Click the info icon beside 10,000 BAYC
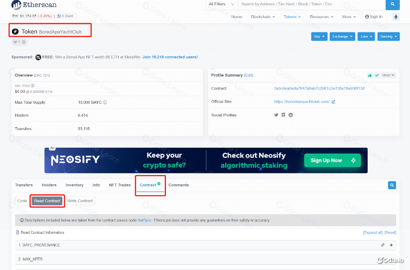The height and width of the screenshot is (270, 410). [x=105, y=102]
